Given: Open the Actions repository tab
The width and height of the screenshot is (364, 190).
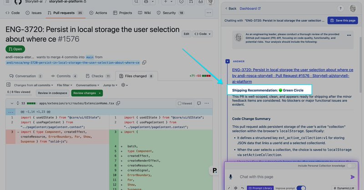Looking at the screenshot, I should pyautogui.click(x=98, y=13).
